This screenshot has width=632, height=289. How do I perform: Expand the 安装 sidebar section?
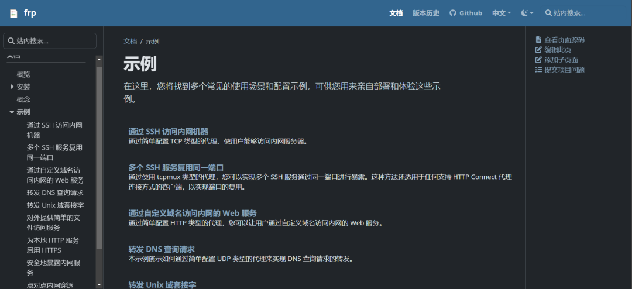coord(13,87)
